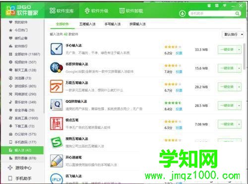The height and width of the screenshot is (184, 248).
Task: Open 图形图像 (878) category
Action: tap(22, 158)
